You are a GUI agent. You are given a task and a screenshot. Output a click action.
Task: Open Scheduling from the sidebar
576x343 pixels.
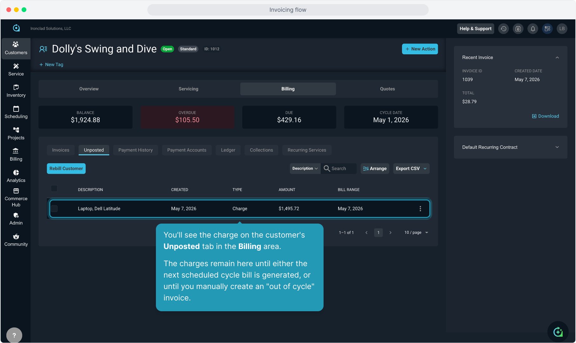click(x=16, y=112)
